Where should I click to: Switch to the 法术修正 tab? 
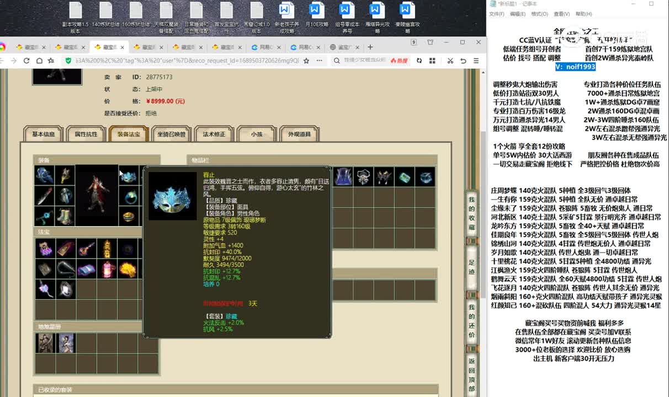coord(214,134)
